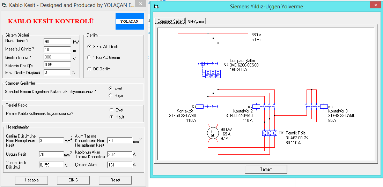This screenshot has height=187, width=383.
Task: Click the Akim Tasima Kapasitesine Göre Kesit field
Action: (120, 140)
